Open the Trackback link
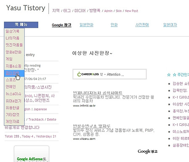Viewport: 189px width, 162px height. tap(36, 120)
